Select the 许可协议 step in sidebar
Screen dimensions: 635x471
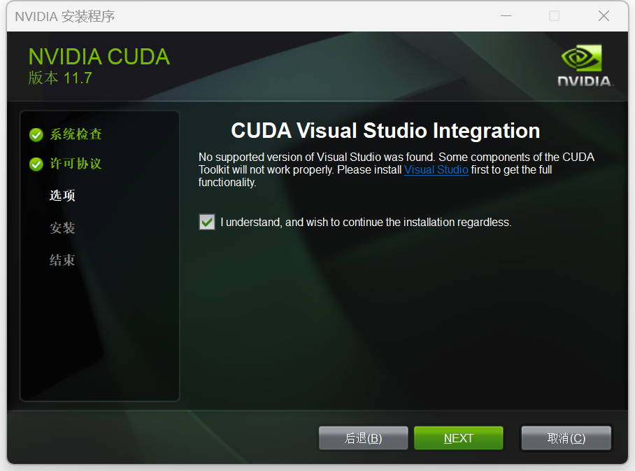pos(76,164)
